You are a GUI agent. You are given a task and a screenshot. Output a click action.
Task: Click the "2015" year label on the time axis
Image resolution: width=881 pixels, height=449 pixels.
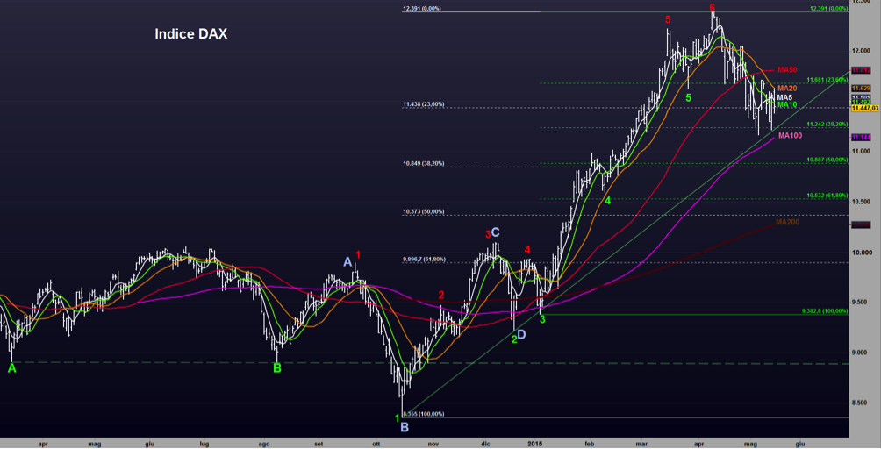click(534, 444)
